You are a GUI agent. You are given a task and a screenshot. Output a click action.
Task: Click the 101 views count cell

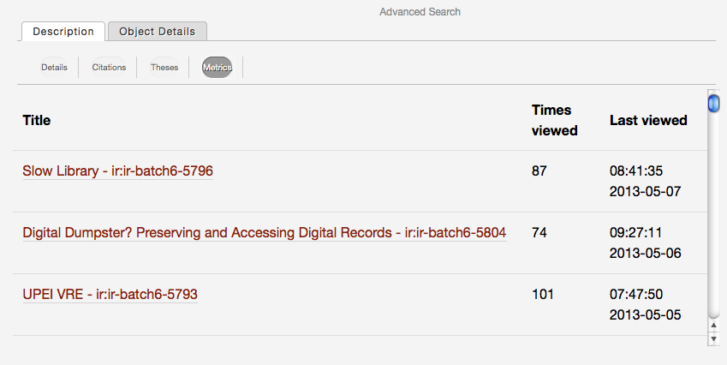pyautogui.click(x=542, y=295)
